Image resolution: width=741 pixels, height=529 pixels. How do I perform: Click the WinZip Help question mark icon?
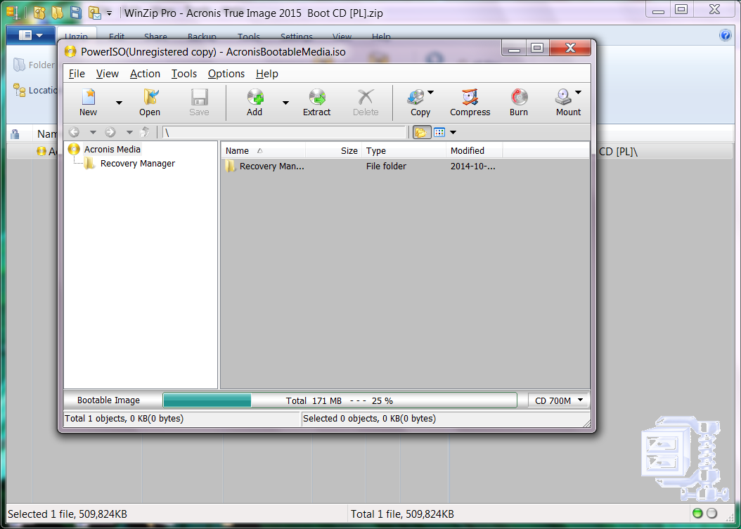(725, 35)
